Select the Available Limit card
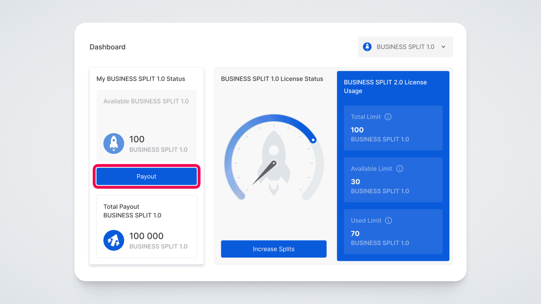This screenshot has width=541, height=304. point(393,180)
